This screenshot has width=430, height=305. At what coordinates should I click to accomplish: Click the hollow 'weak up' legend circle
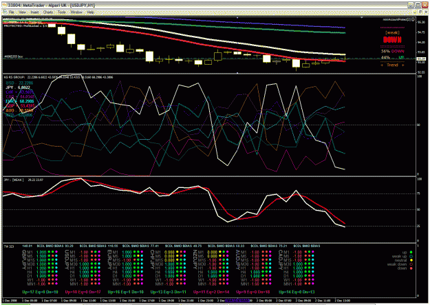[x=411, y=256]
